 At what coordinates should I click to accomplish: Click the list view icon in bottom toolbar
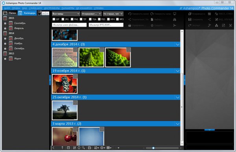pos(68,148)
